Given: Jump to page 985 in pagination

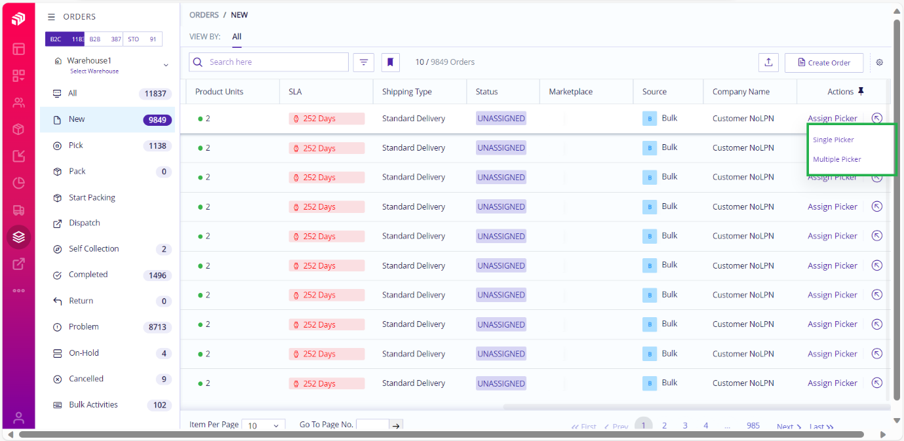Looking at the screenshot, I should point(753,426).
